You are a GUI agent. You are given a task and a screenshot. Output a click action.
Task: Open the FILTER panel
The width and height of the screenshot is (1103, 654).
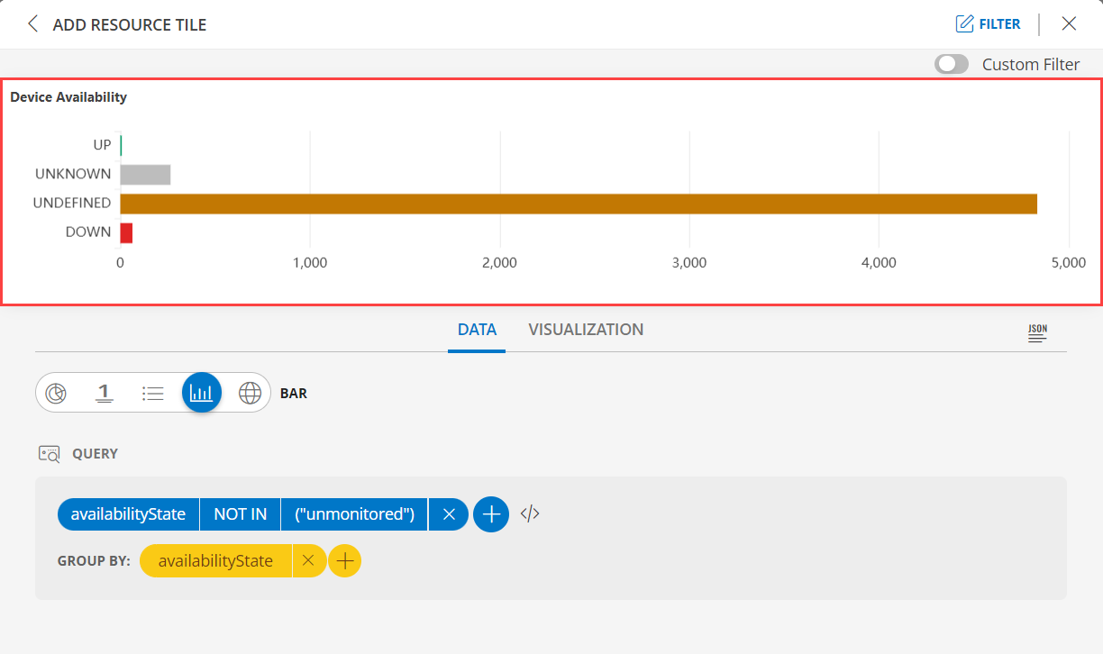point(989,23)
